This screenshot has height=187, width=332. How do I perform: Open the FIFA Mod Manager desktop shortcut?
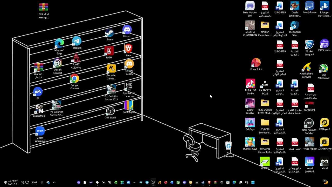tap(44, 11)
